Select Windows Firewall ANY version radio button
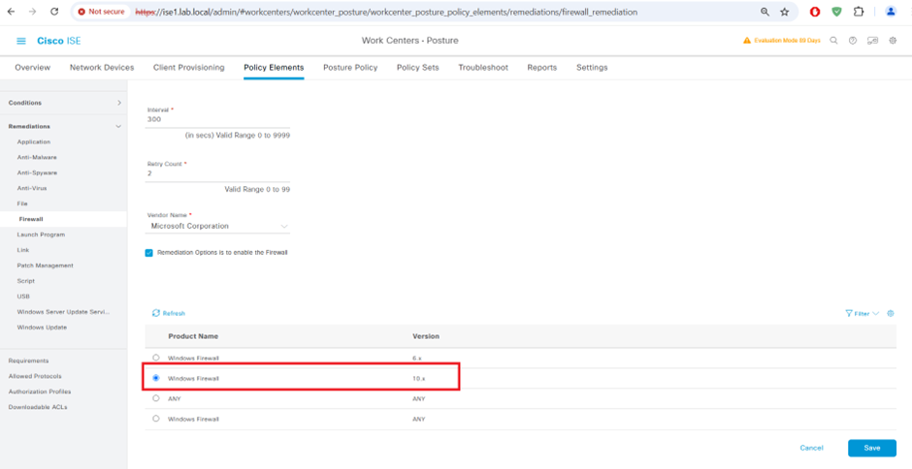 click(x=155, y=419)
